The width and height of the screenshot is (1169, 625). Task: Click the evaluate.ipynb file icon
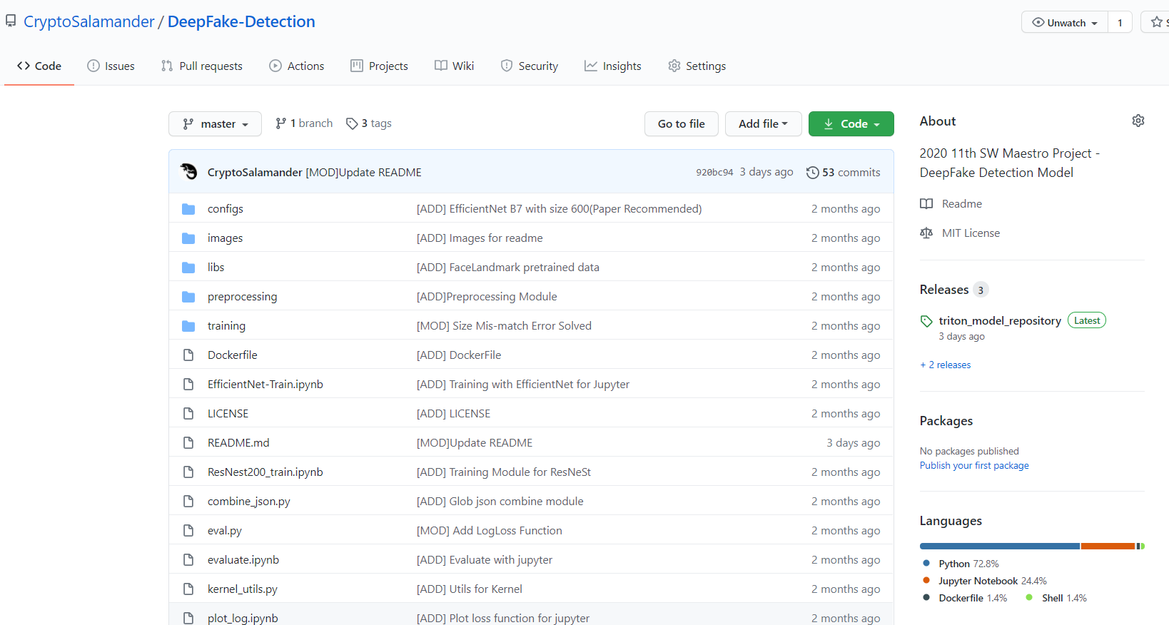(188, 560)
